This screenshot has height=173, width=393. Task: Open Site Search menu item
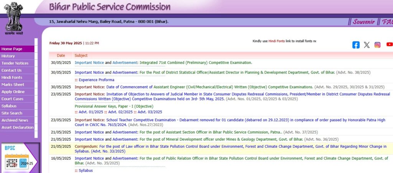(x=17, y=113)
